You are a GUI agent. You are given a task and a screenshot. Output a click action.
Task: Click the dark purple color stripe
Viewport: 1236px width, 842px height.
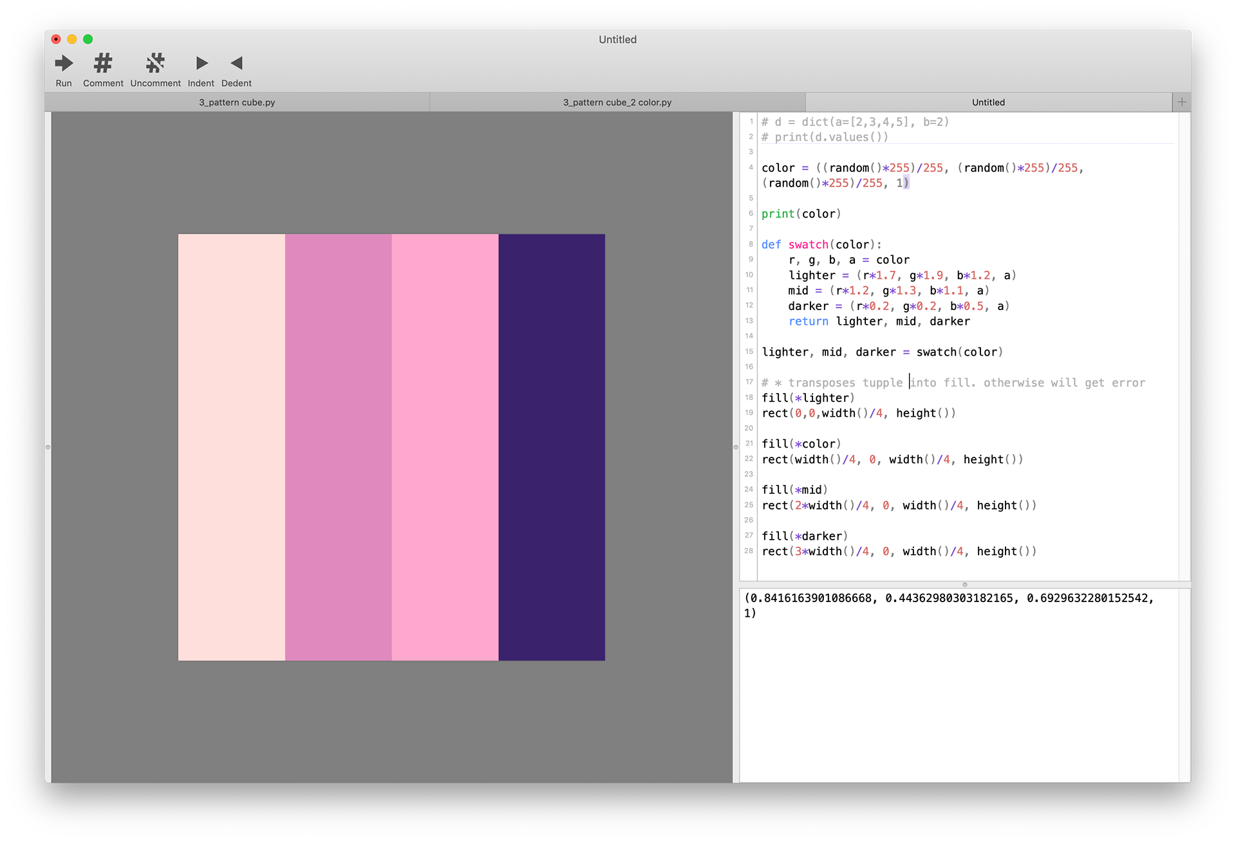(x=552, y=447)
